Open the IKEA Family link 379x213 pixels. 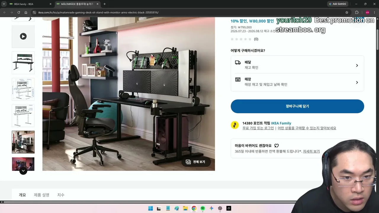pyautogui.click(x=281, y=123)
